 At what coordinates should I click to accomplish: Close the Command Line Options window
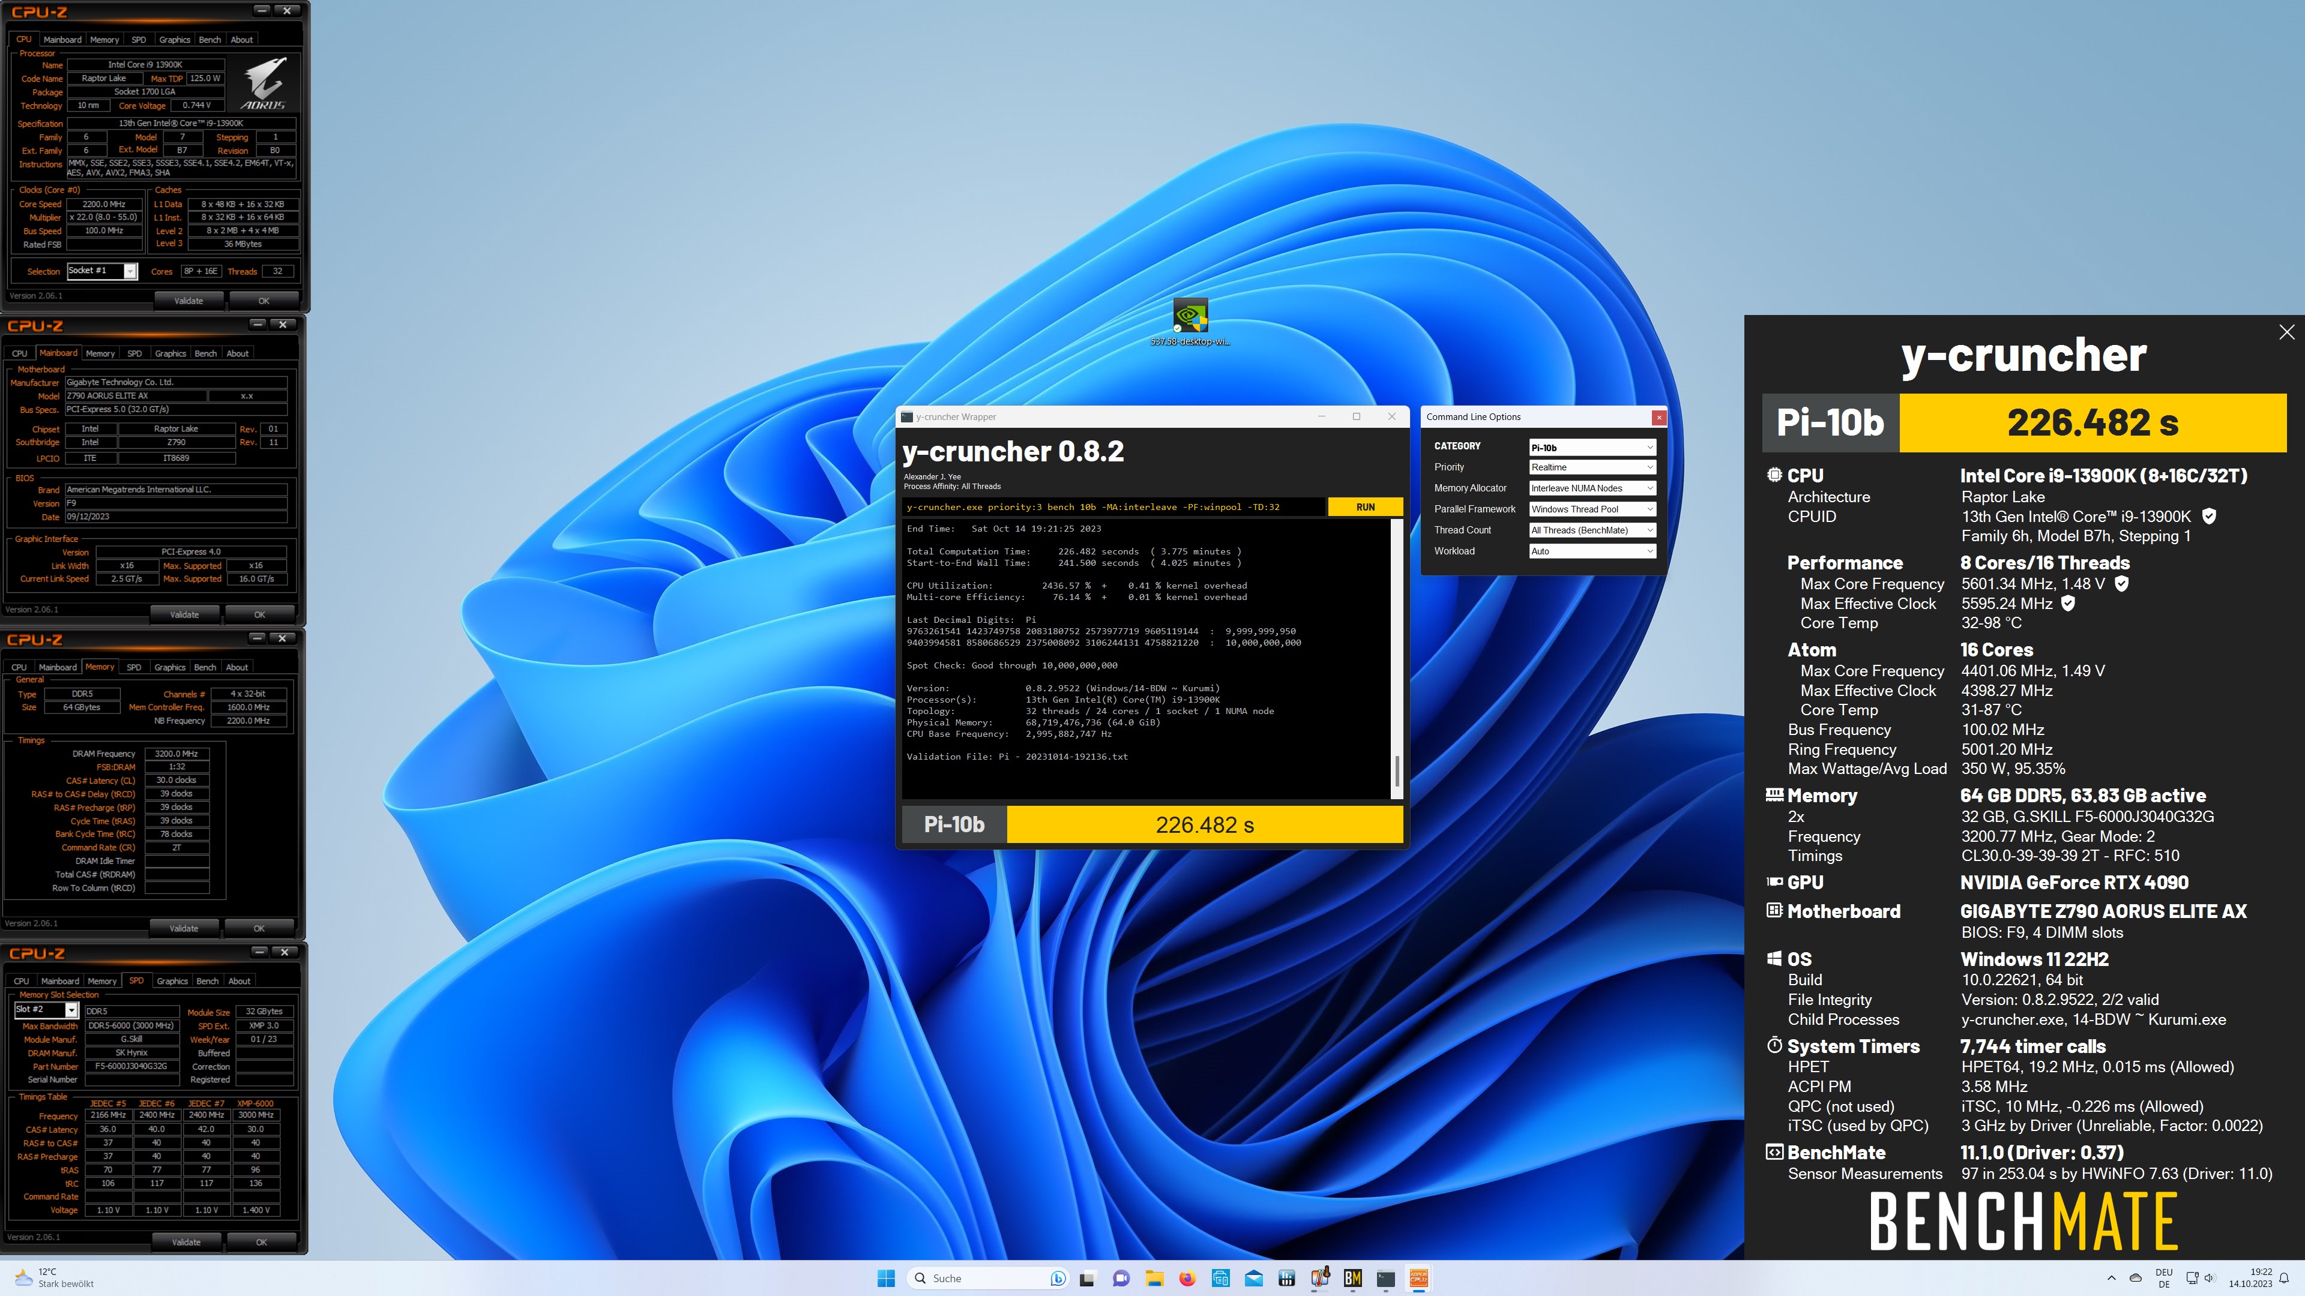pos(1659,417)
